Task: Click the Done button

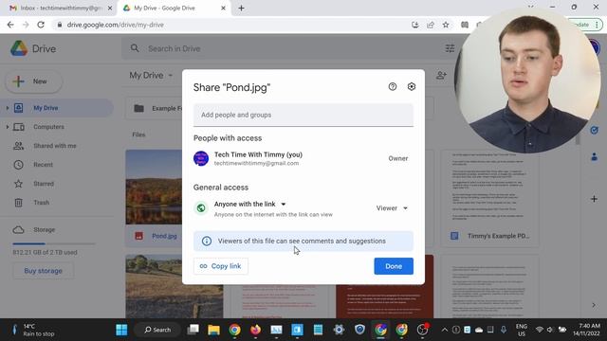Action: [x=394, y=266]
